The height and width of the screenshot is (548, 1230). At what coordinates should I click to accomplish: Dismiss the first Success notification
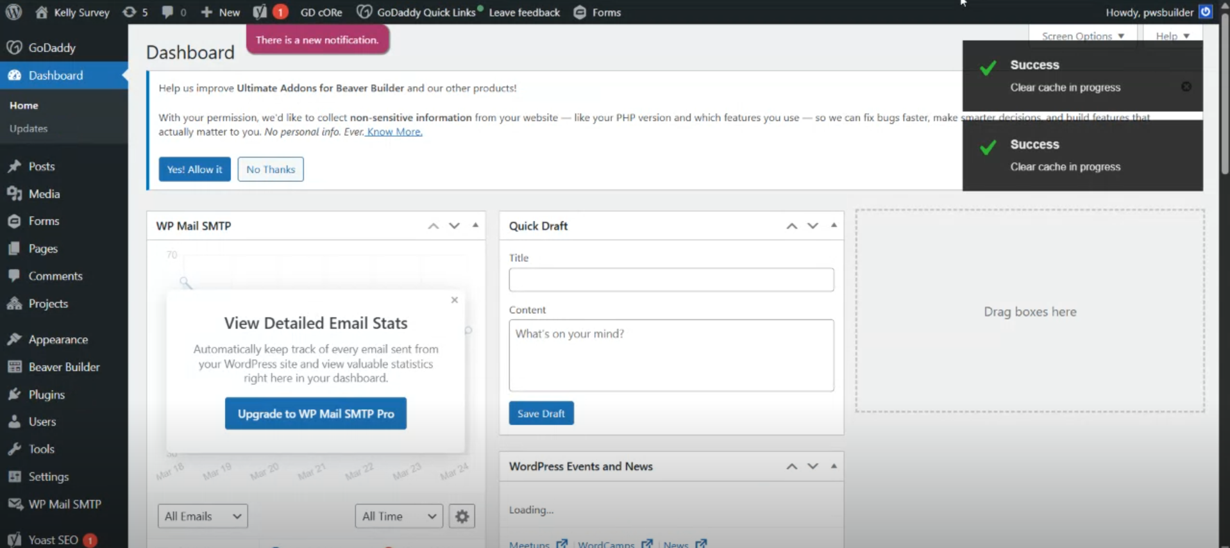click(x=1186, y=87)
